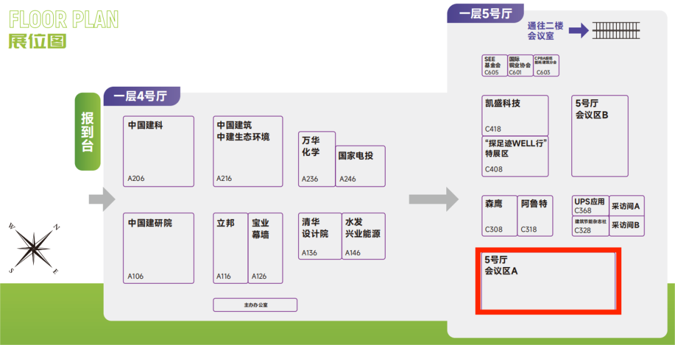Click the 立邦 booth A116
Image resolution: width=675 pixels, height=345 pixels.
(230, 248)
